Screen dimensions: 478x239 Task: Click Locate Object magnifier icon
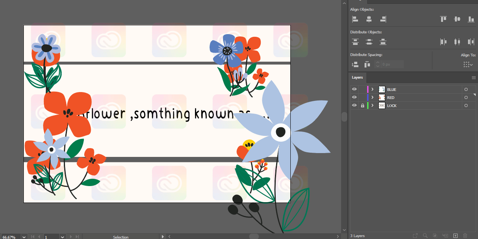(425, 236)
